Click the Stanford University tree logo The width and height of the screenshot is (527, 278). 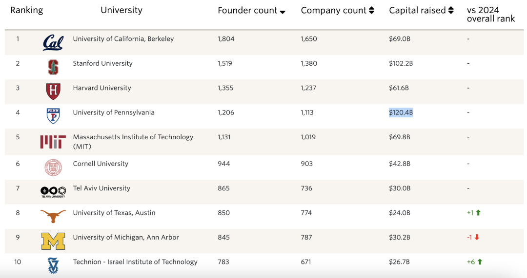[x=53, y=67]
